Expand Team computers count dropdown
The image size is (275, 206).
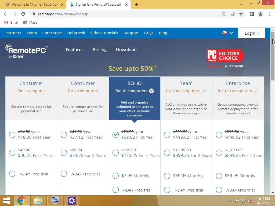point(204,91)
